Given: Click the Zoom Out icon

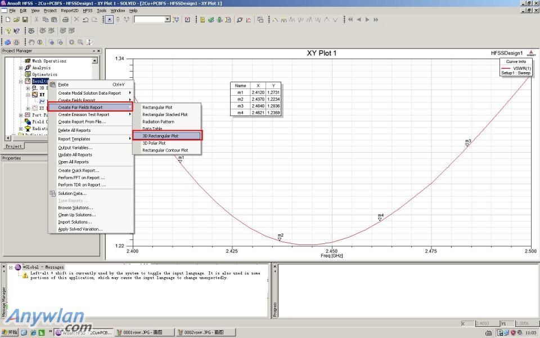Looking at the screenshot, I should point(60,42).
